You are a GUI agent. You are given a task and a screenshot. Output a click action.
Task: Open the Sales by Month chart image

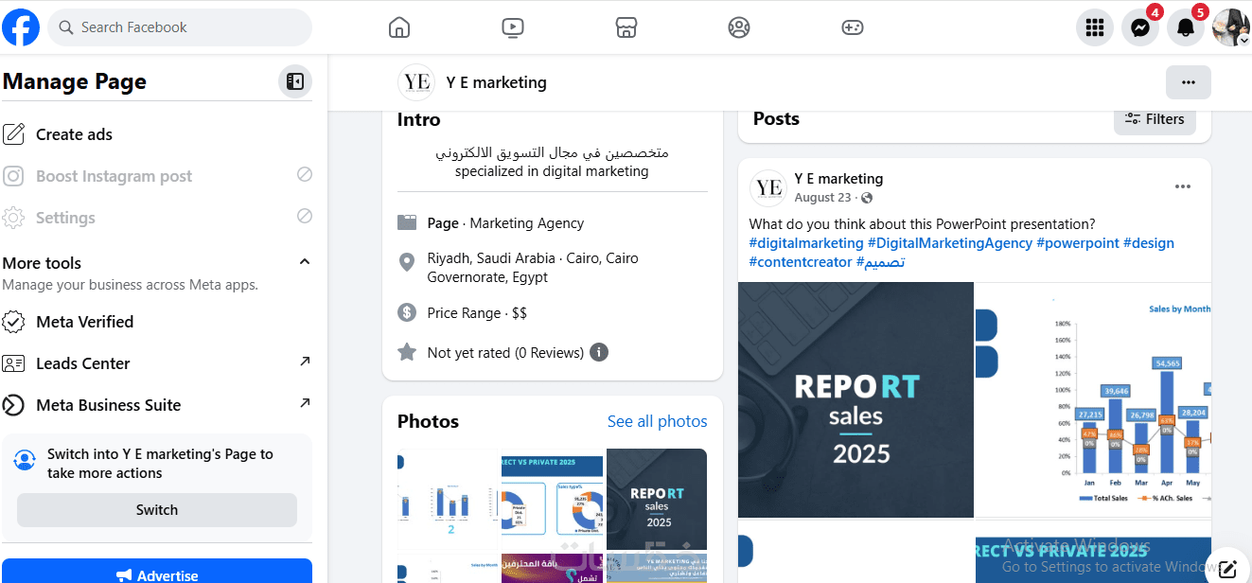point(1093,399)
